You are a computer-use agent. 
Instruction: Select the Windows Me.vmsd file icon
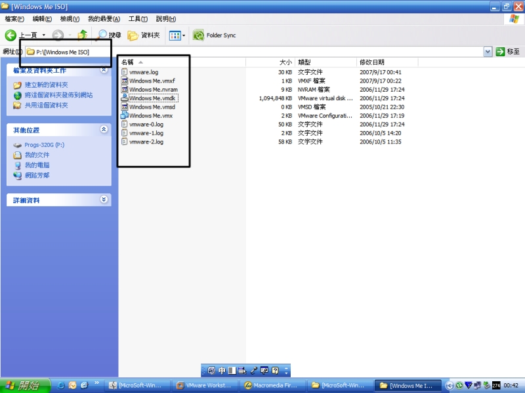click(124, 107)
